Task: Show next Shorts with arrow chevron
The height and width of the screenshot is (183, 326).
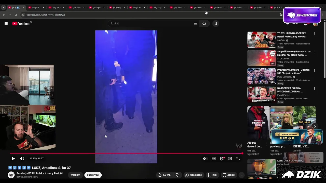Action: [x=315, y=126]
